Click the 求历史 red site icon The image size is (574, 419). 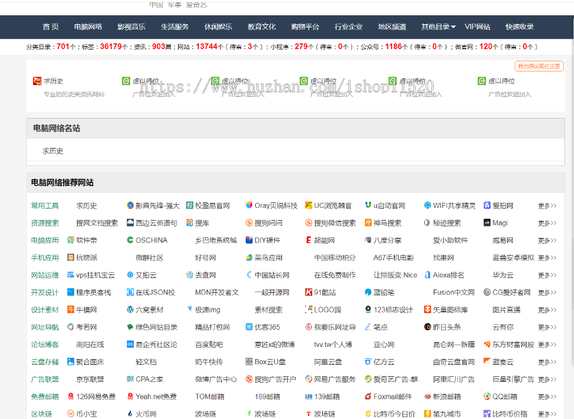(37, 81)
